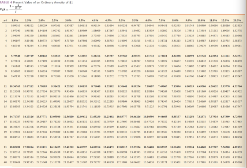
Task: Click value 8.16224 in row 9
Action: click(x=42, y=71)
